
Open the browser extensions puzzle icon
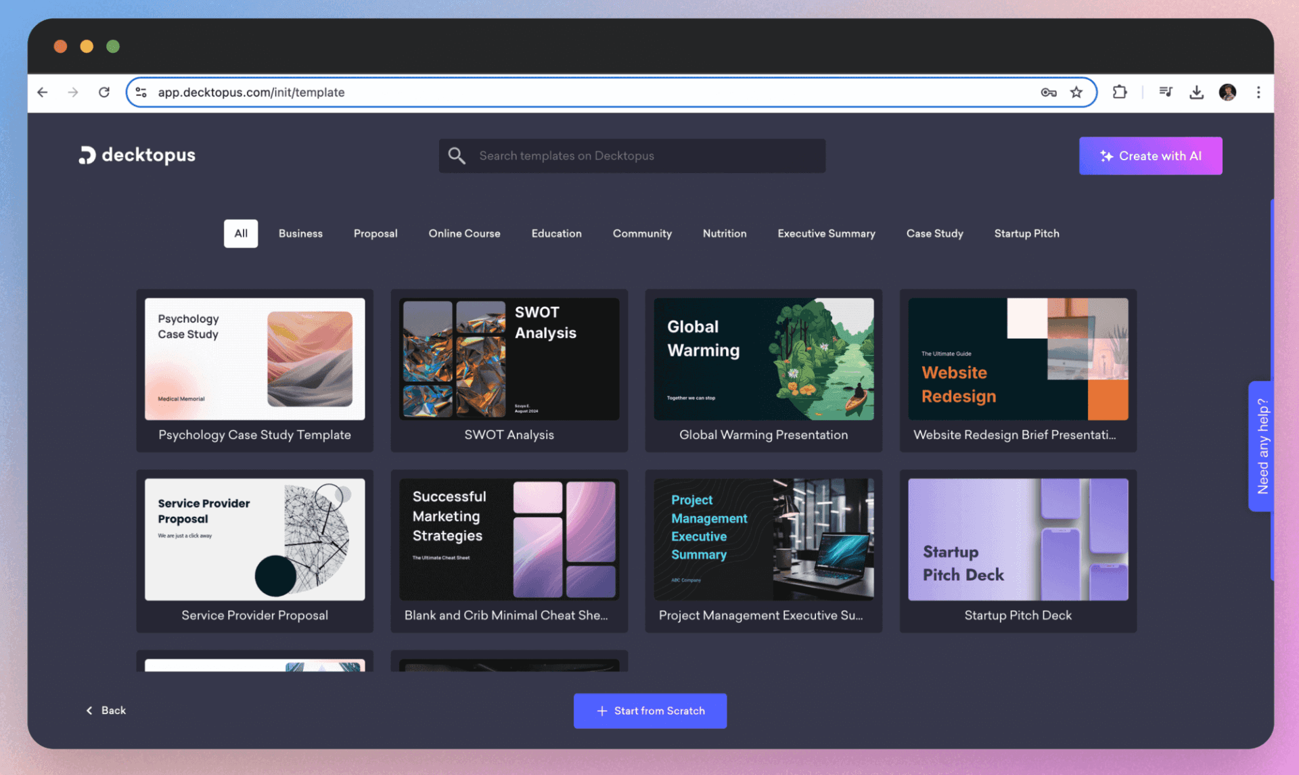tap(1120, 92)
